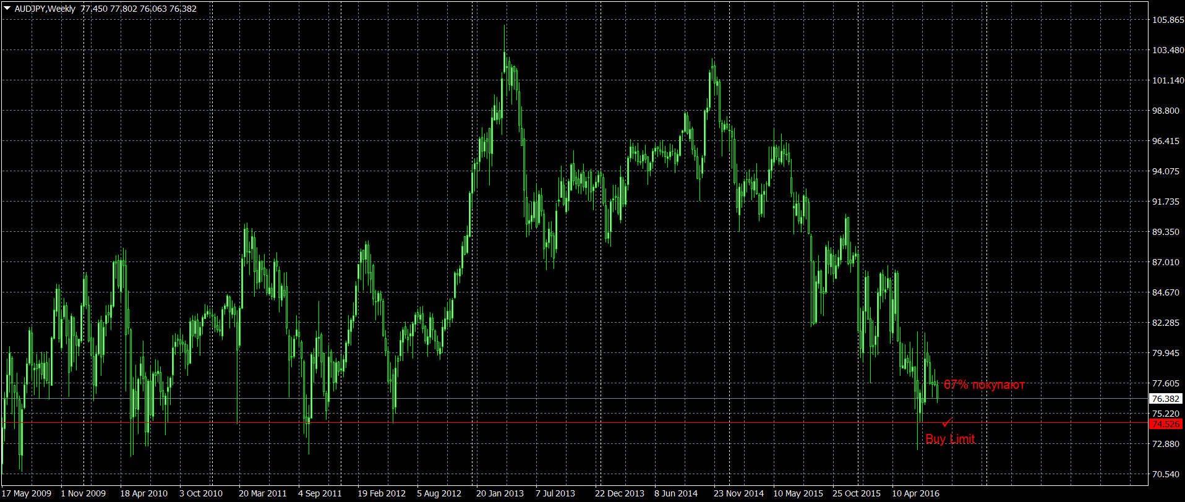Select the 20 Jan 2013 date label
Image resolution: width=1185 pixels, height=502 pixels.
[500, 493]
